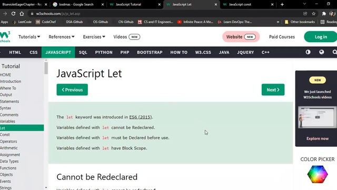Viewport: 337px width, 190px height.
Task: Expand the Exercises dropdown menu
Action: click(94, 37)
